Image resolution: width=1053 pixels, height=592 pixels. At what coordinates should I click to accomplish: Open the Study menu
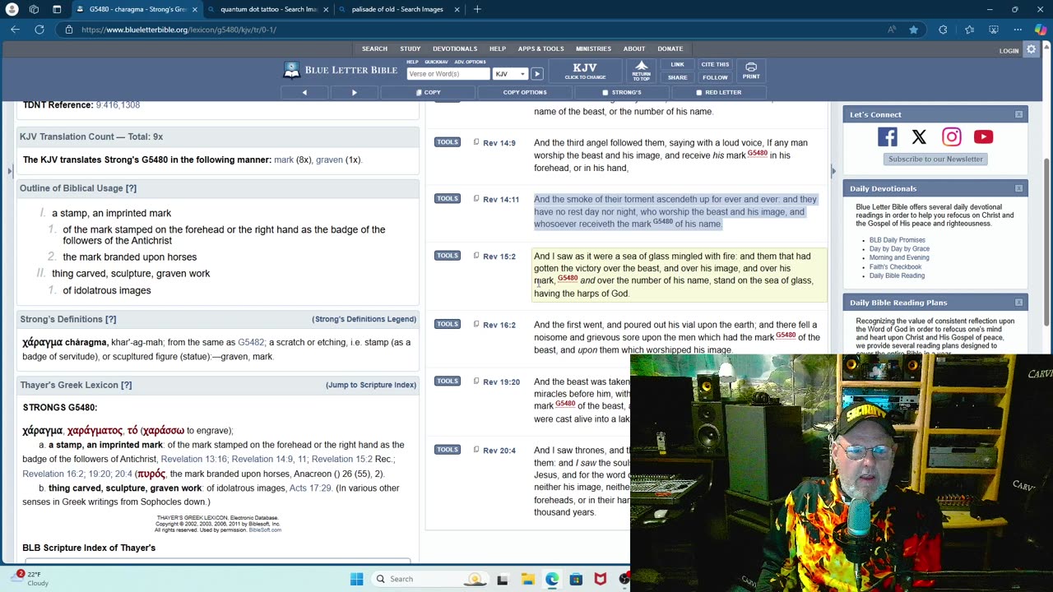coord(410,49)
